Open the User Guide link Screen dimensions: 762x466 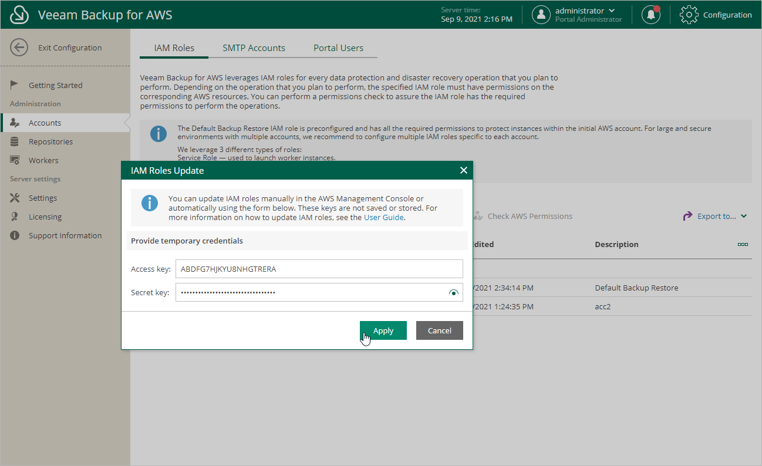click(x=385, y=218)
